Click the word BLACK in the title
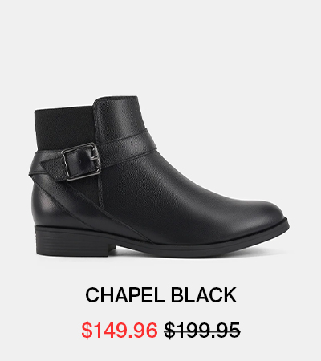The height and width of the screenshot is (361, 321). pos(204,295)
